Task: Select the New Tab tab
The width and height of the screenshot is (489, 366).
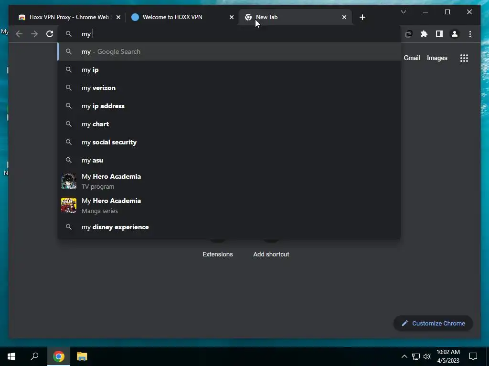Action: tap(295, 17)
